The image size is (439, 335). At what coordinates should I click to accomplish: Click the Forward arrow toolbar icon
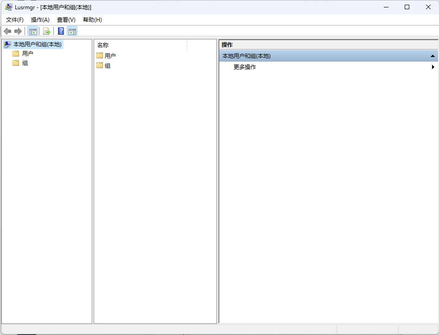(x=18, y=31)
